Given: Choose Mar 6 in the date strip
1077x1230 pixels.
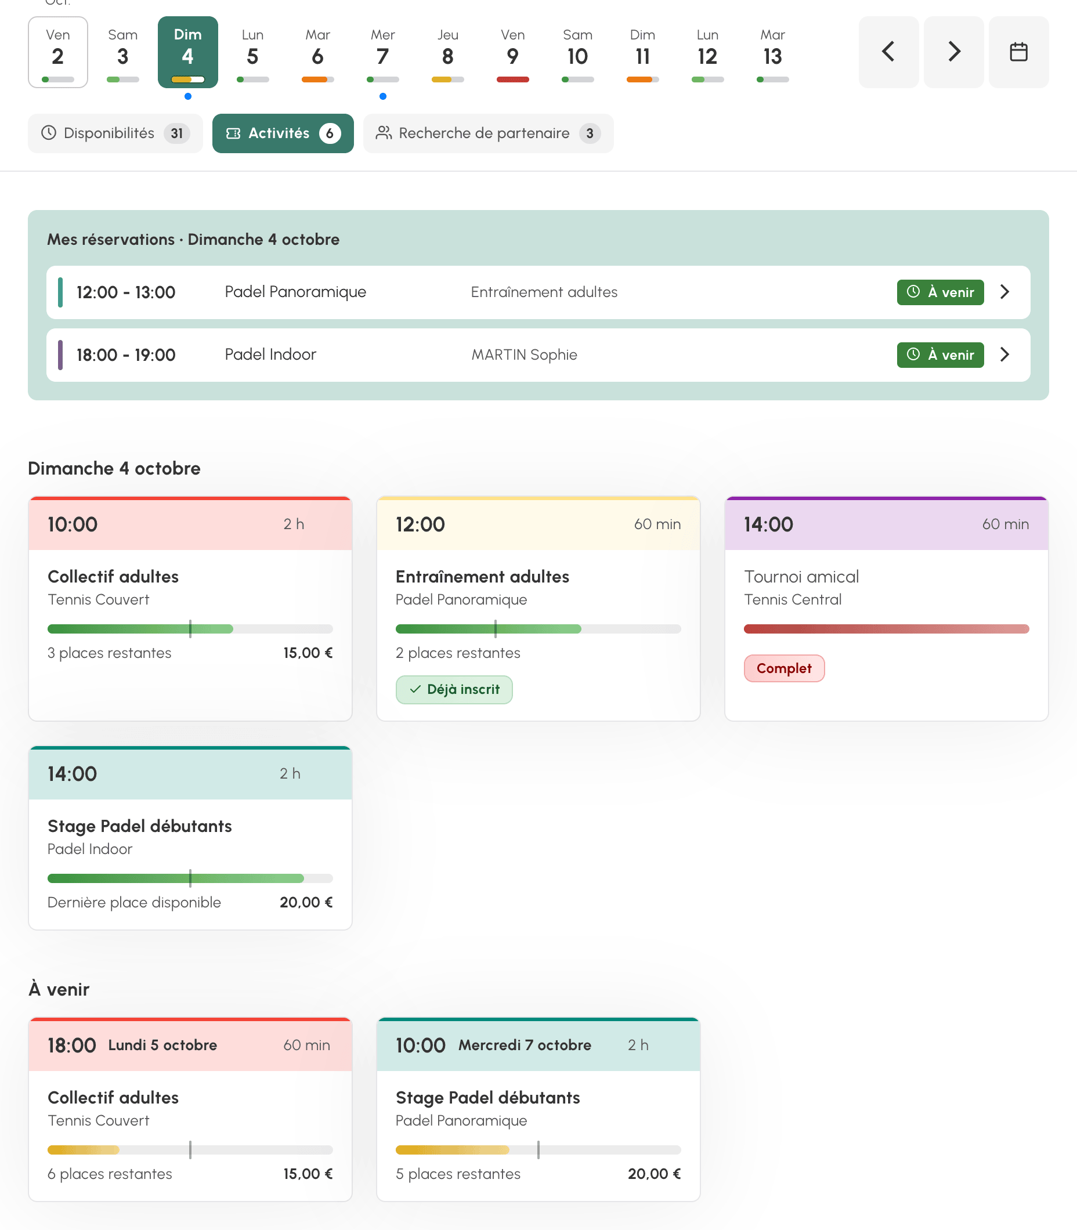Looking at the screenshot, I should coord(318,52).
